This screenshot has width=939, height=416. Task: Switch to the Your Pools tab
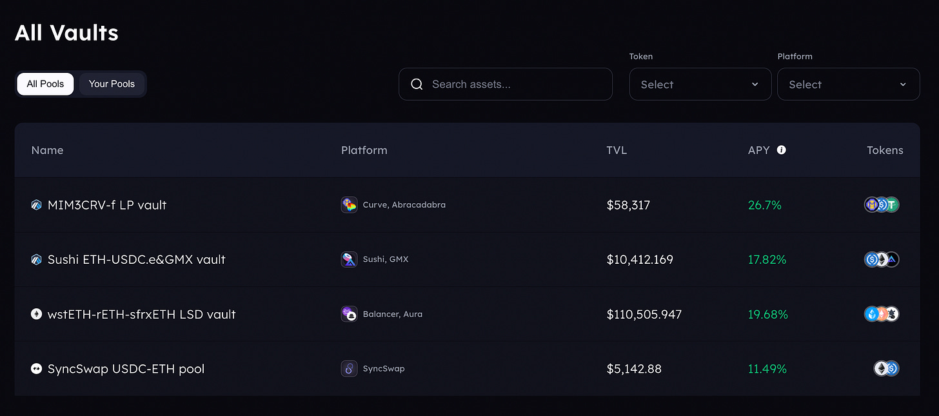pos(112,84)
